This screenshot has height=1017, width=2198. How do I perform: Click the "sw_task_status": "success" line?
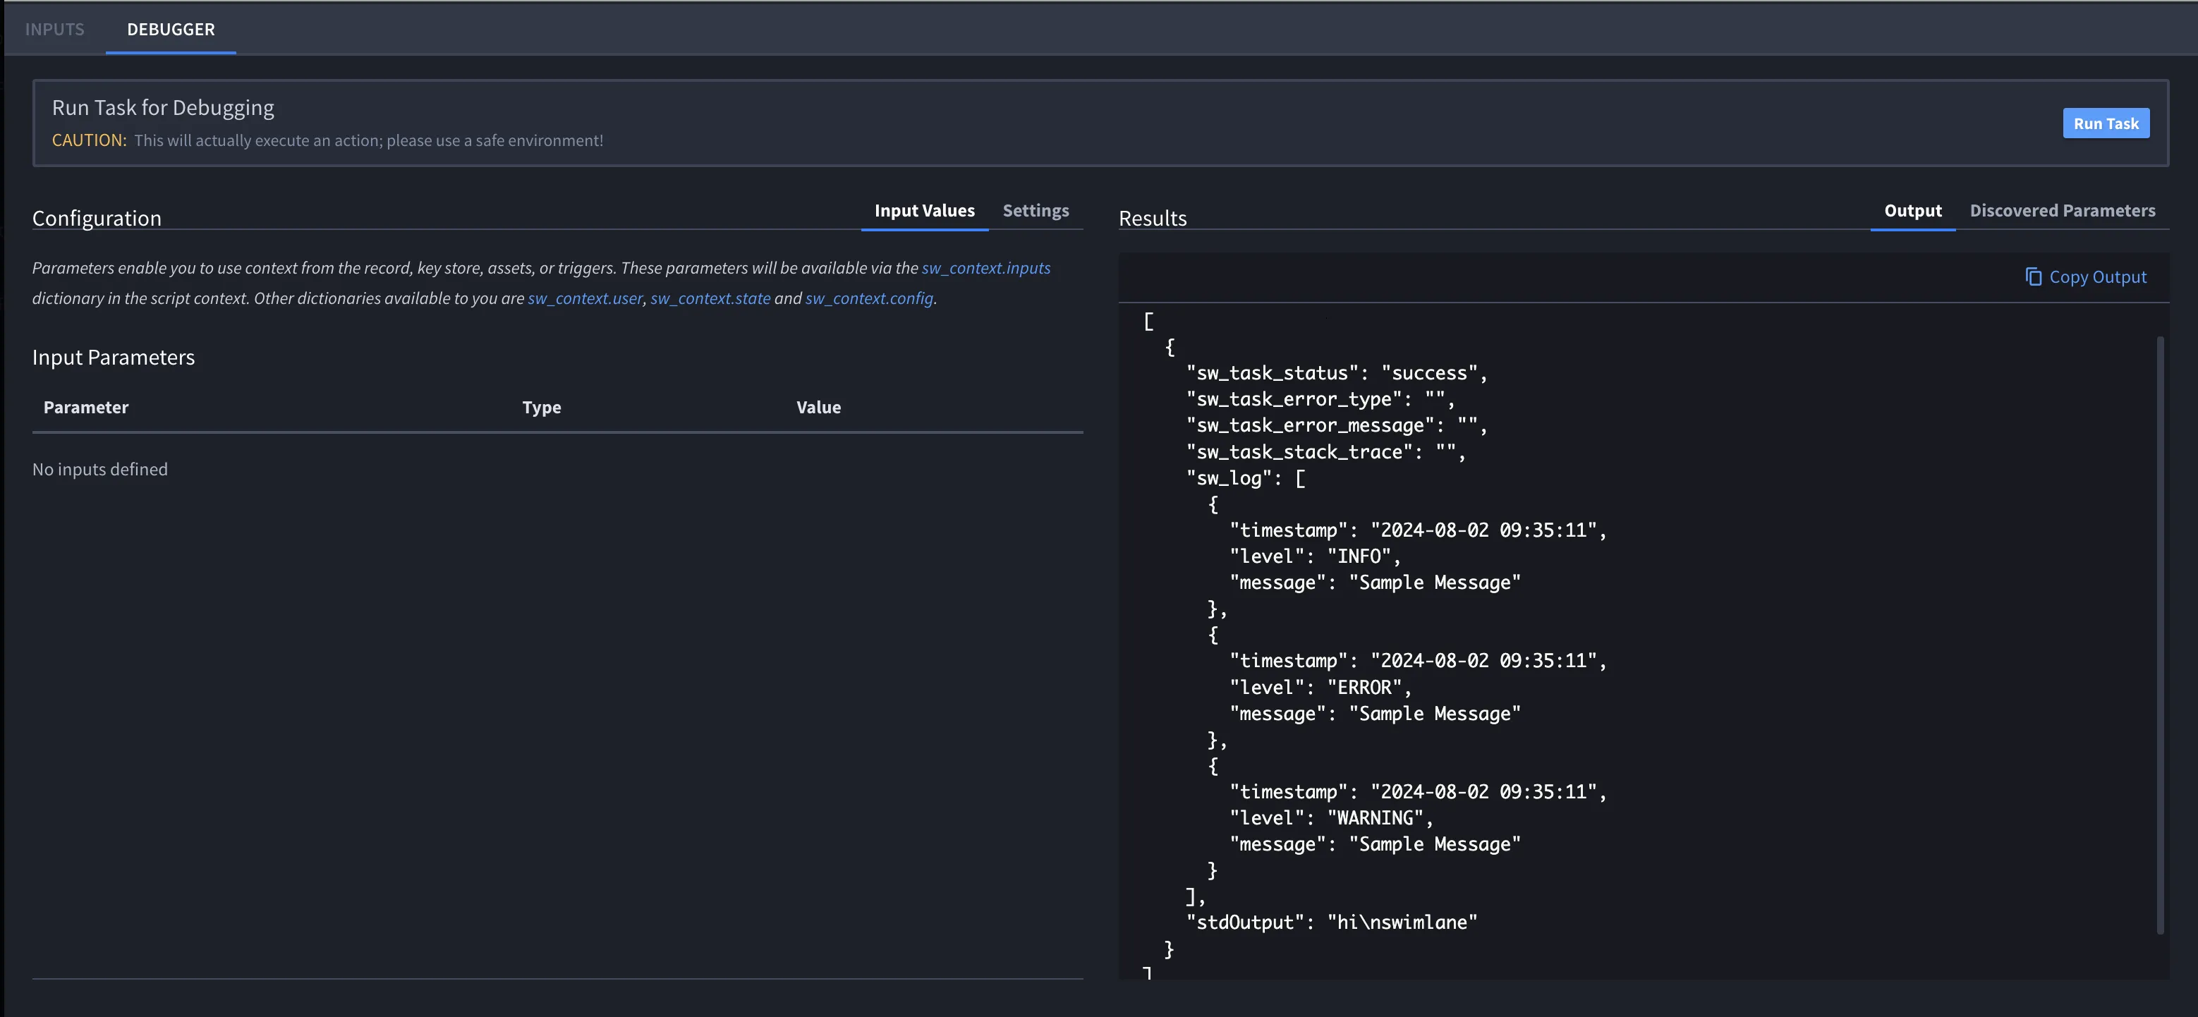[1336, 373]
